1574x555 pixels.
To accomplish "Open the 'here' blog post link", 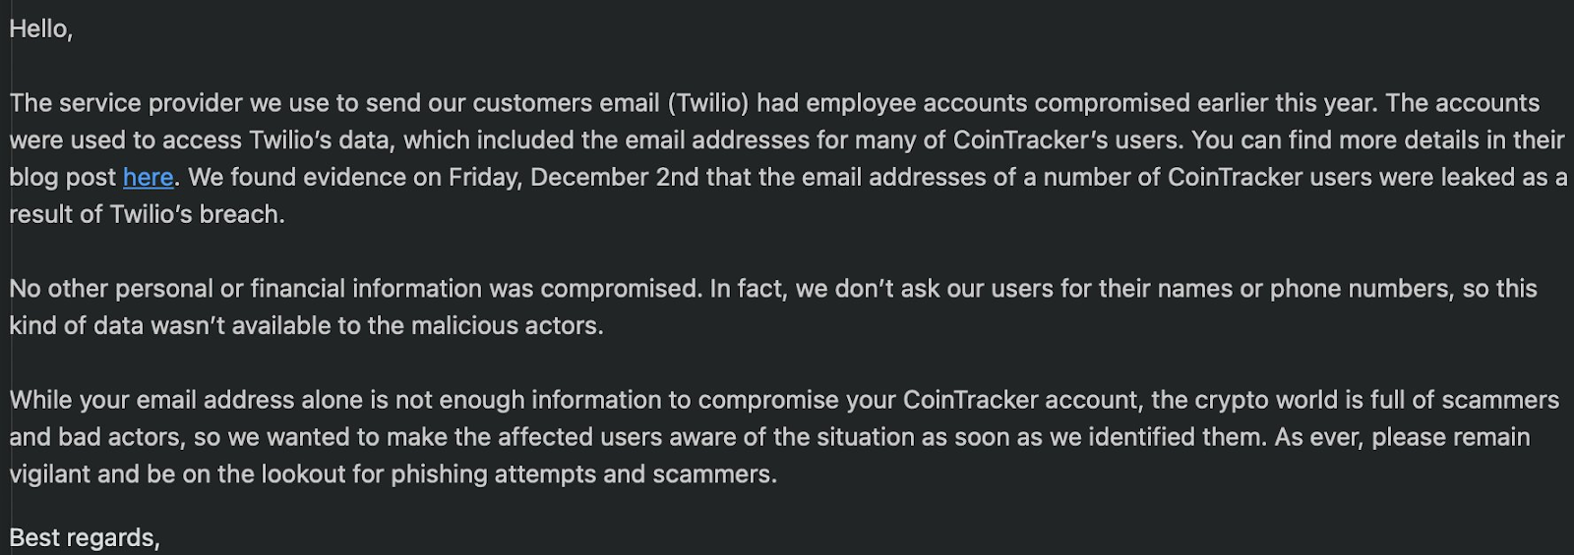I will tap(148, 178).
